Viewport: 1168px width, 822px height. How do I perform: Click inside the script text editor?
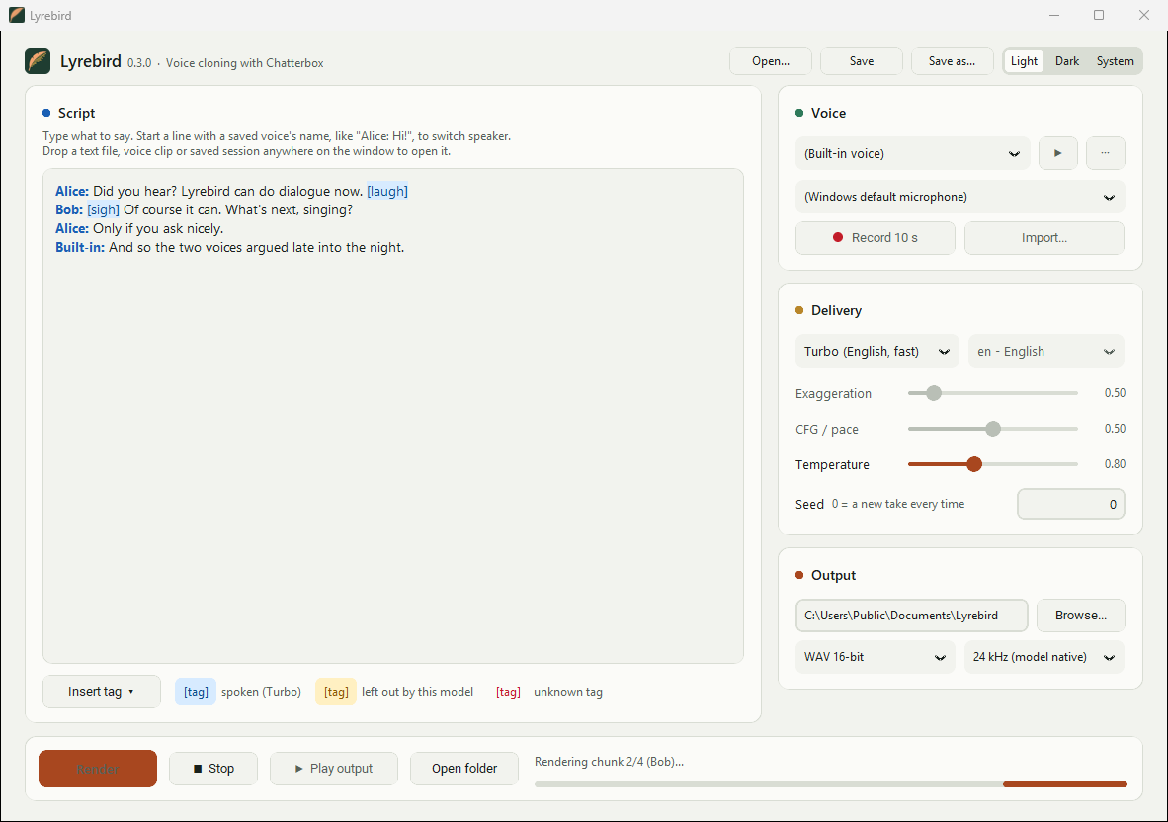click(x=393, y=416)
